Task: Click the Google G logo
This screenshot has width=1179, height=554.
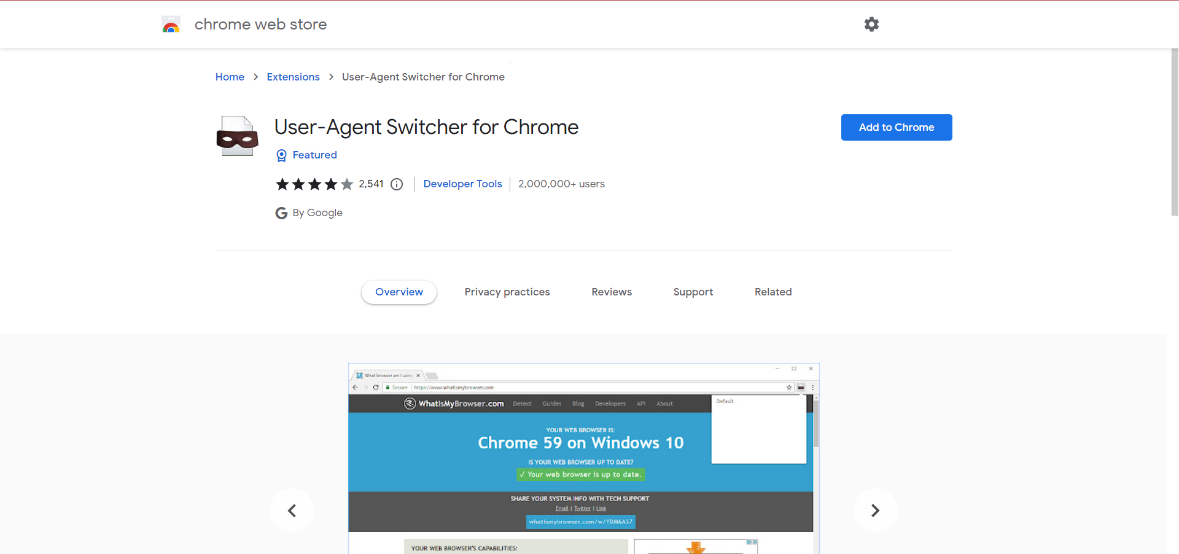Action: pos(281,213)
